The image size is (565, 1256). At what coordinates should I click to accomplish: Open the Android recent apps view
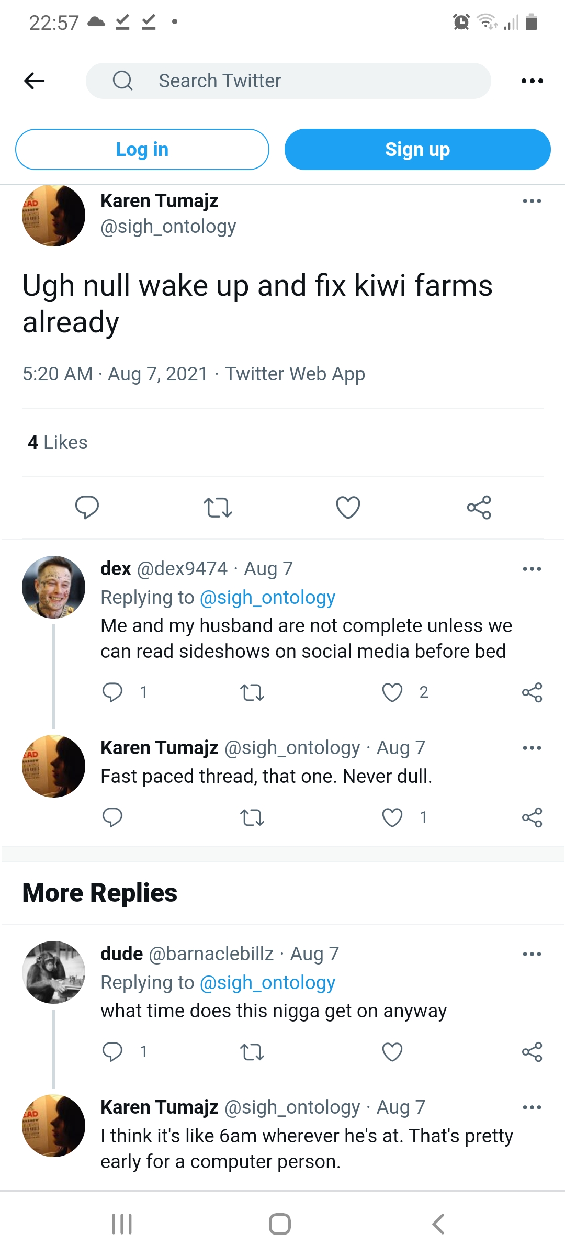pos(122,1224)
